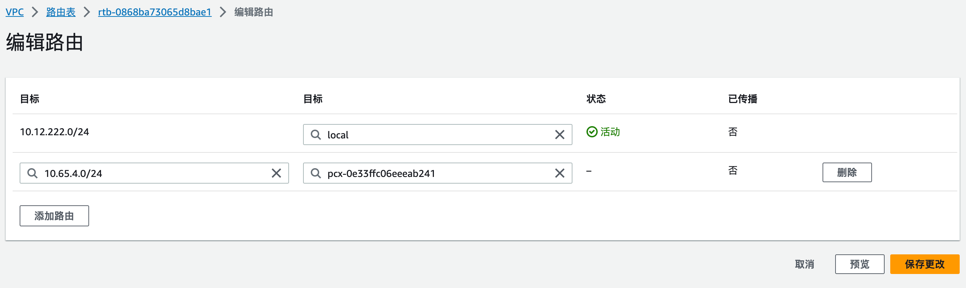This screenshot has width=966, height=288.
Task: Open the VPC breadcrumb link
Action: (x=14, y=12)
